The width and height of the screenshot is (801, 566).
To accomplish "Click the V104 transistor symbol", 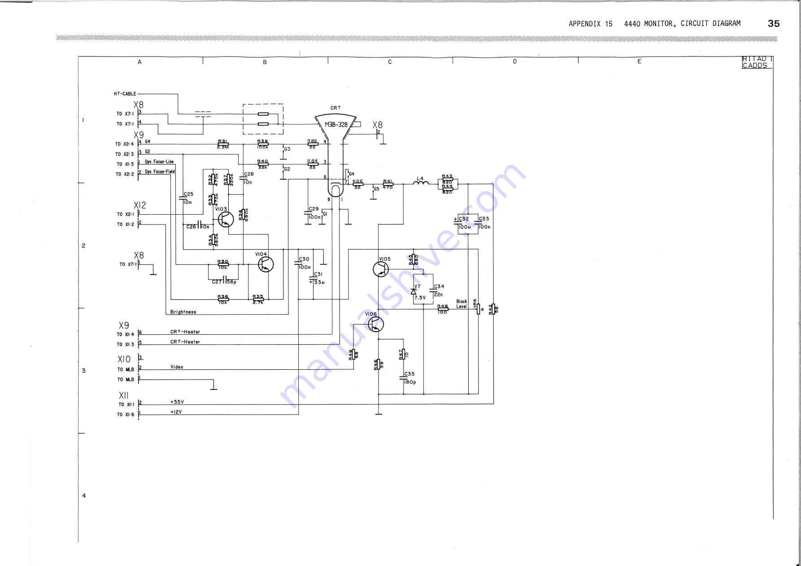I will (266, 264).
